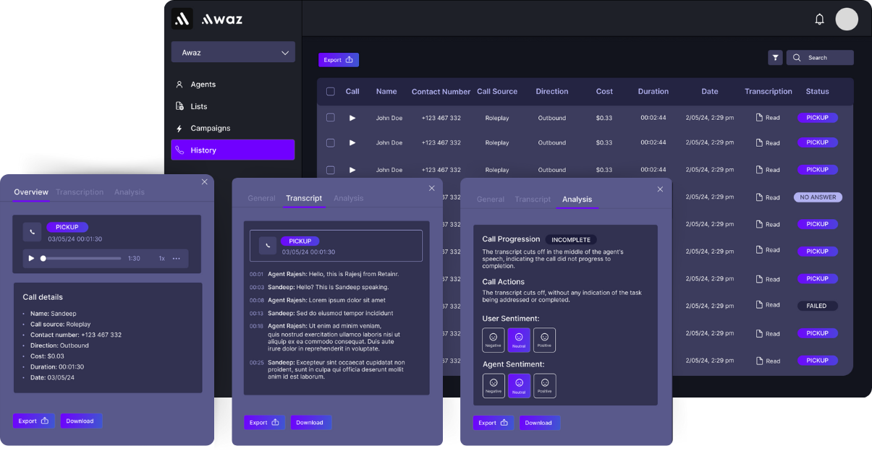Click Download in the Transcript panel
The image size is (872, 451).
click(x=310, y=423)
